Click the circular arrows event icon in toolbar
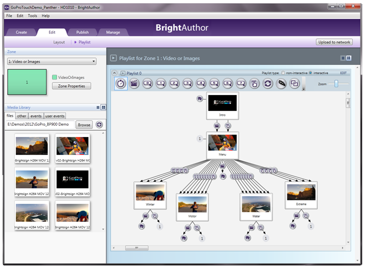Image resolution: width=365 pixels, height=269 pixels. click(x=267, y=84)
